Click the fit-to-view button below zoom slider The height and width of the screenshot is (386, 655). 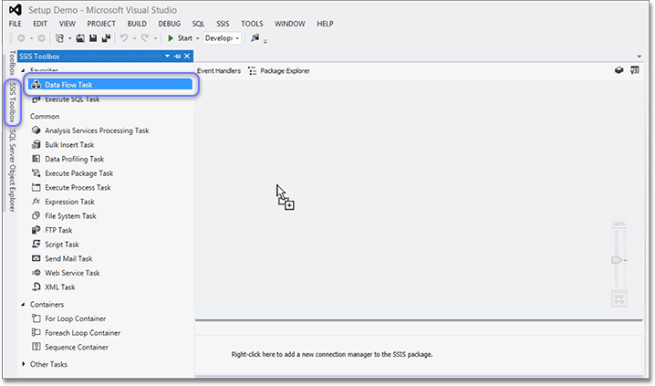[619, 299]
